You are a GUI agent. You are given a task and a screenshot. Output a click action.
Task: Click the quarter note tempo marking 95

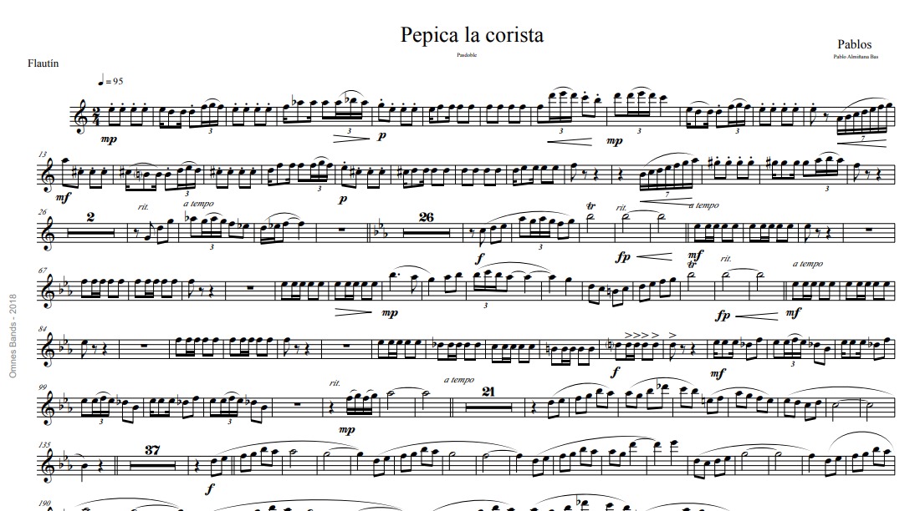coord(111,81)
